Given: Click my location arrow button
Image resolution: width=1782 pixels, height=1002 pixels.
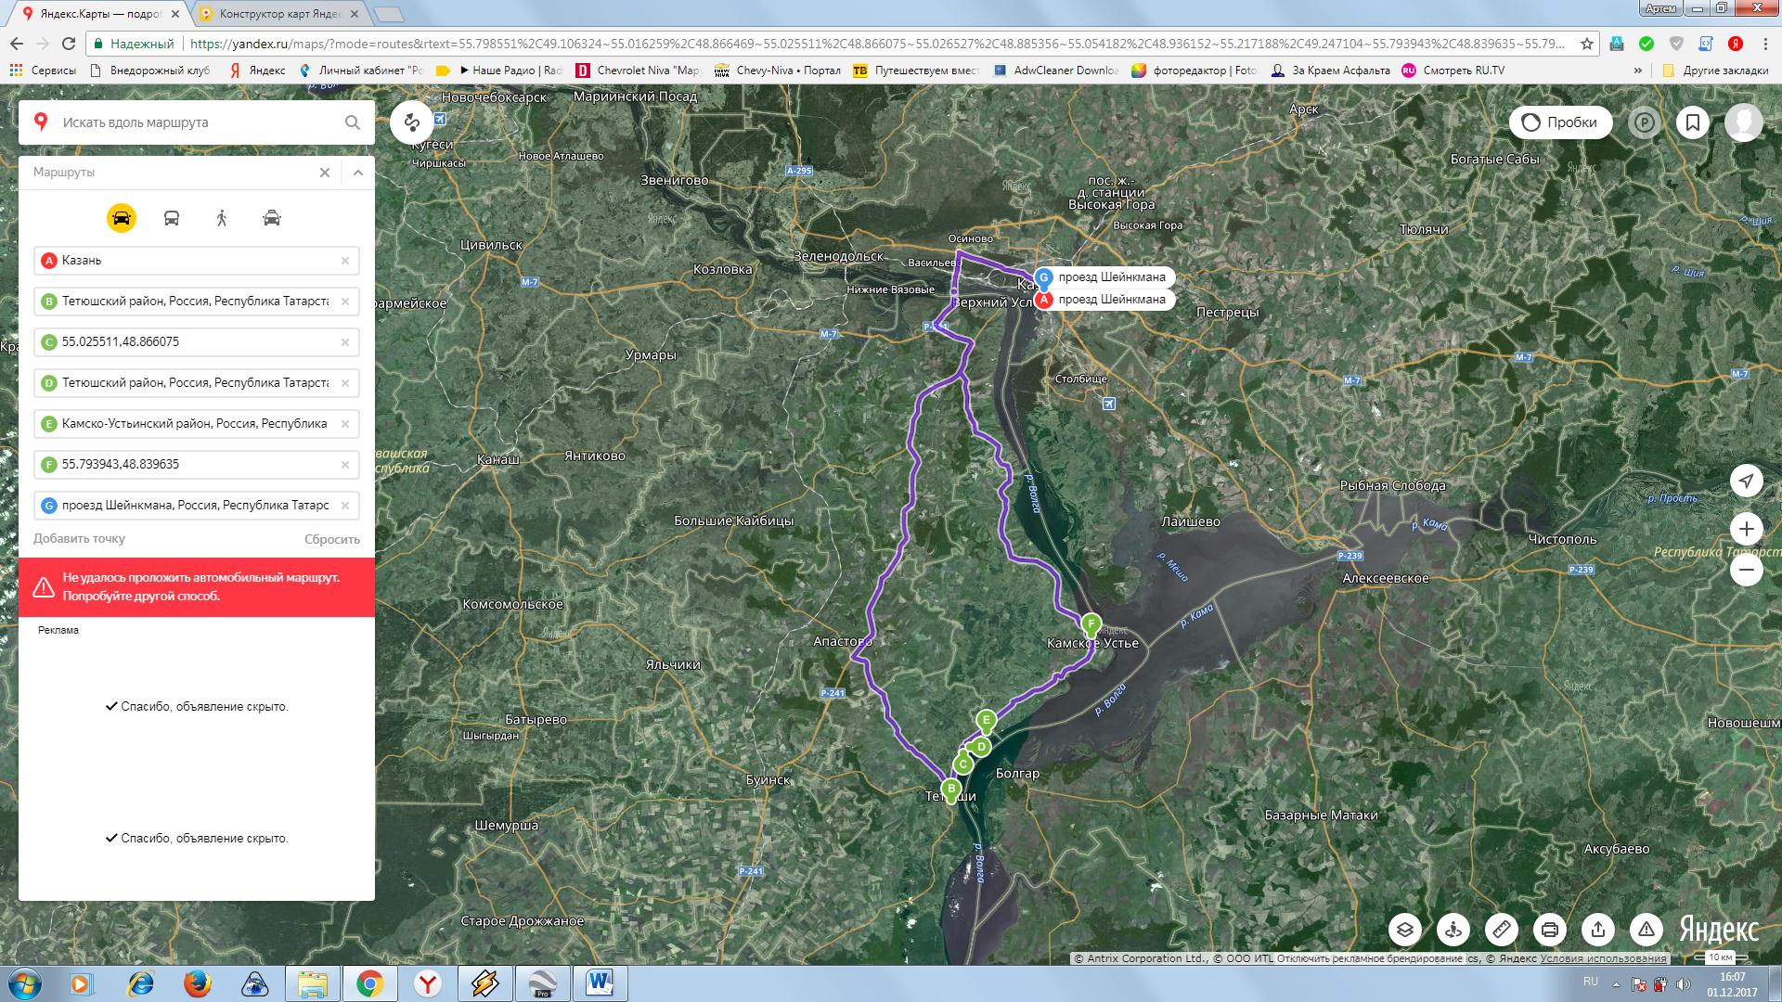Looking at the screenshot, I should (x=1746, y=481).
